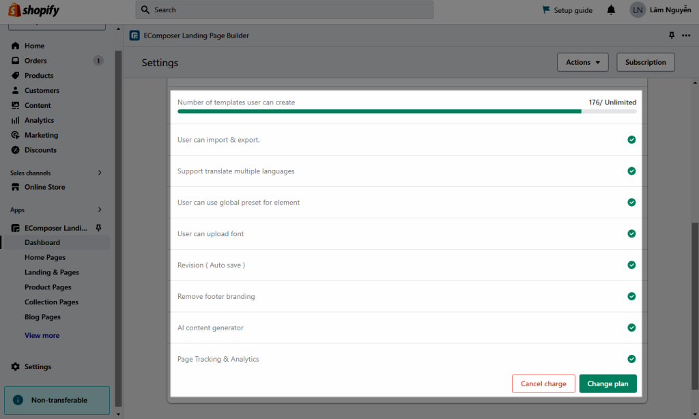Click the Shopify logo
Screen dimensions: 699x419
34,10
